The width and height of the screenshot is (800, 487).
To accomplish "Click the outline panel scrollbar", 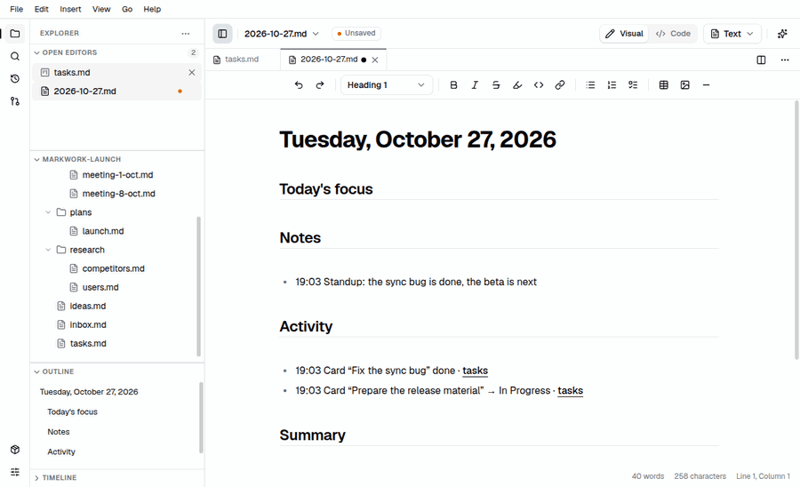I will (x=201, y=417).
